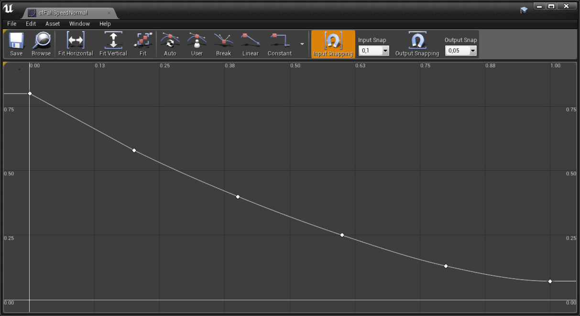Click the 0.50 time axis label
This screenshot has width=580, height=316.
[x=295, y=65]
